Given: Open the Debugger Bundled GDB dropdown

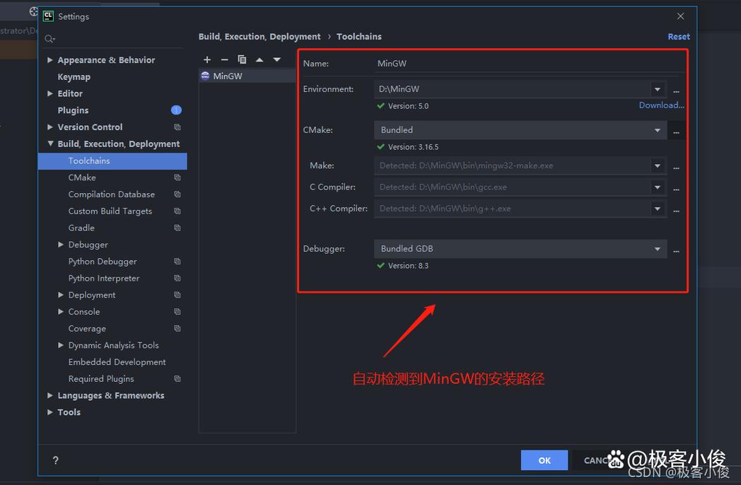Looking at the screenshot, I should 658,250.
